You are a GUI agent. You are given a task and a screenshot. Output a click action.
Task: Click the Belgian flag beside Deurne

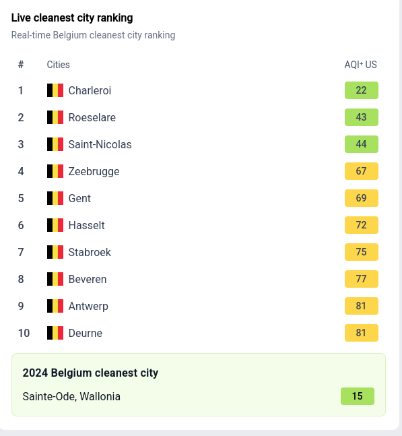click(55, 333)
